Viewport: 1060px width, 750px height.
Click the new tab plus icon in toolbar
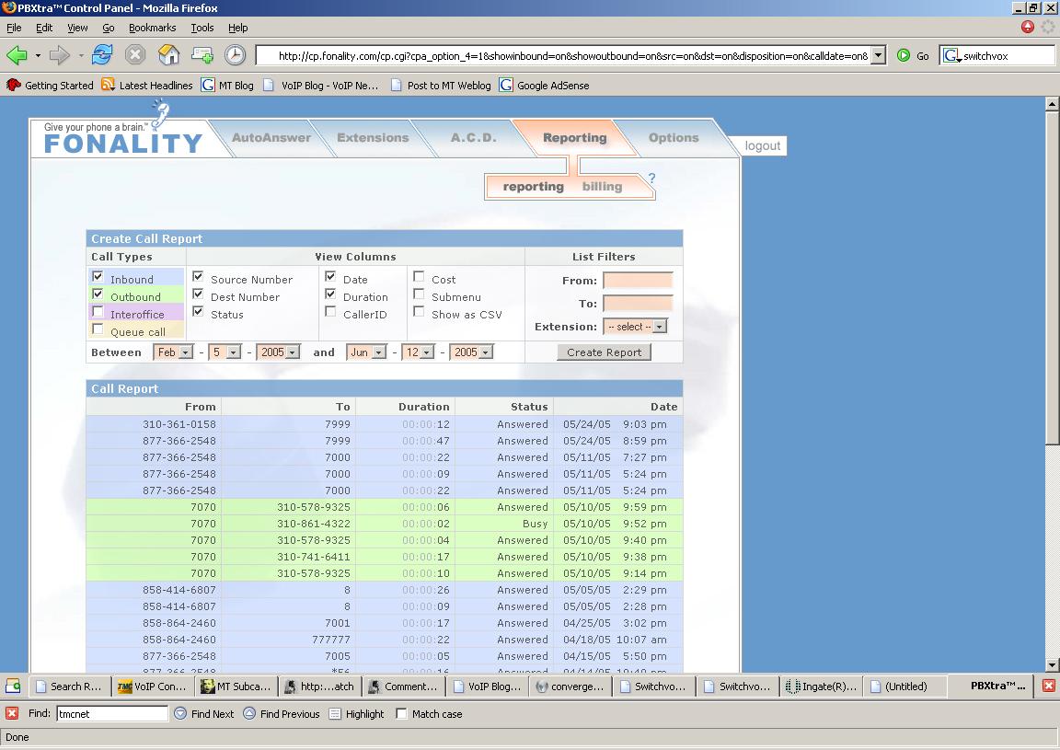(202, 55)
